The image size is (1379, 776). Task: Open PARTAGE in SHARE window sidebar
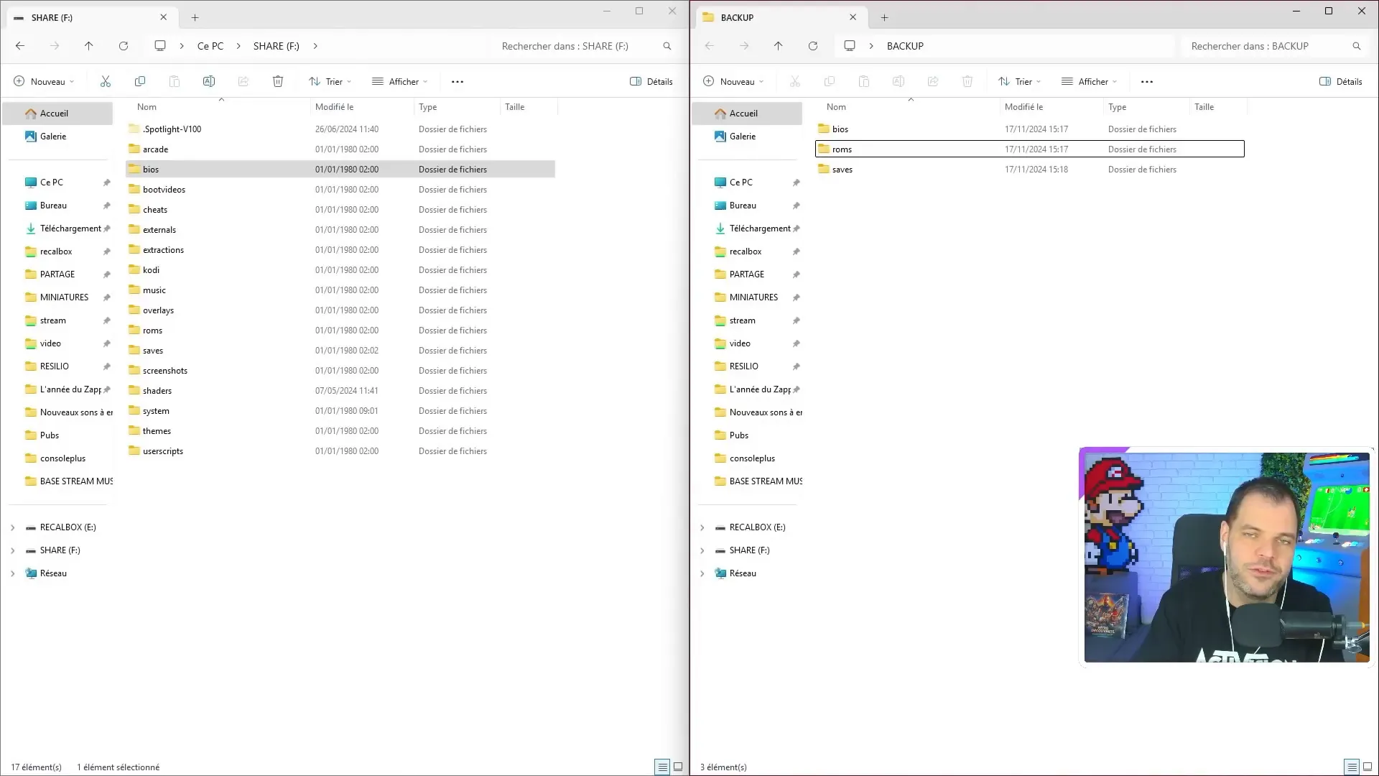pos(57,274)
